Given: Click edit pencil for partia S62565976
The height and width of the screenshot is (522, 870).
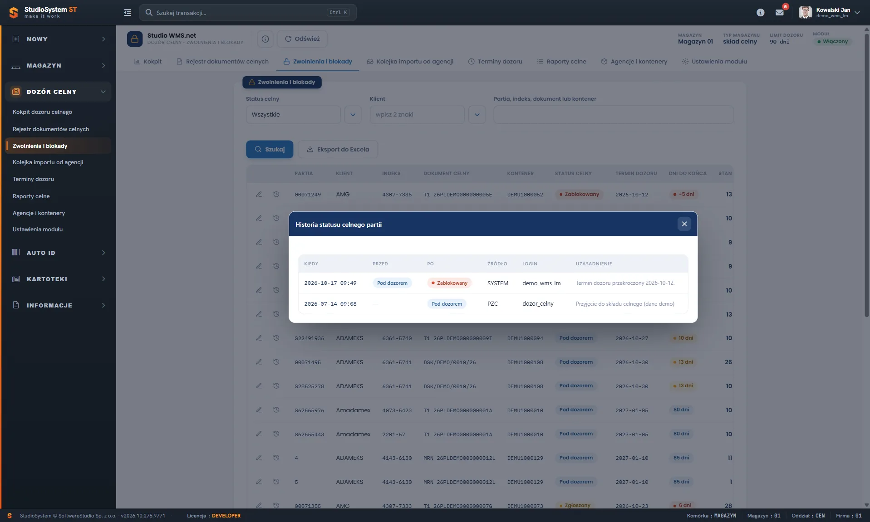Looking at the screenshot, I should pyautogui.click(x=259, y=410).
